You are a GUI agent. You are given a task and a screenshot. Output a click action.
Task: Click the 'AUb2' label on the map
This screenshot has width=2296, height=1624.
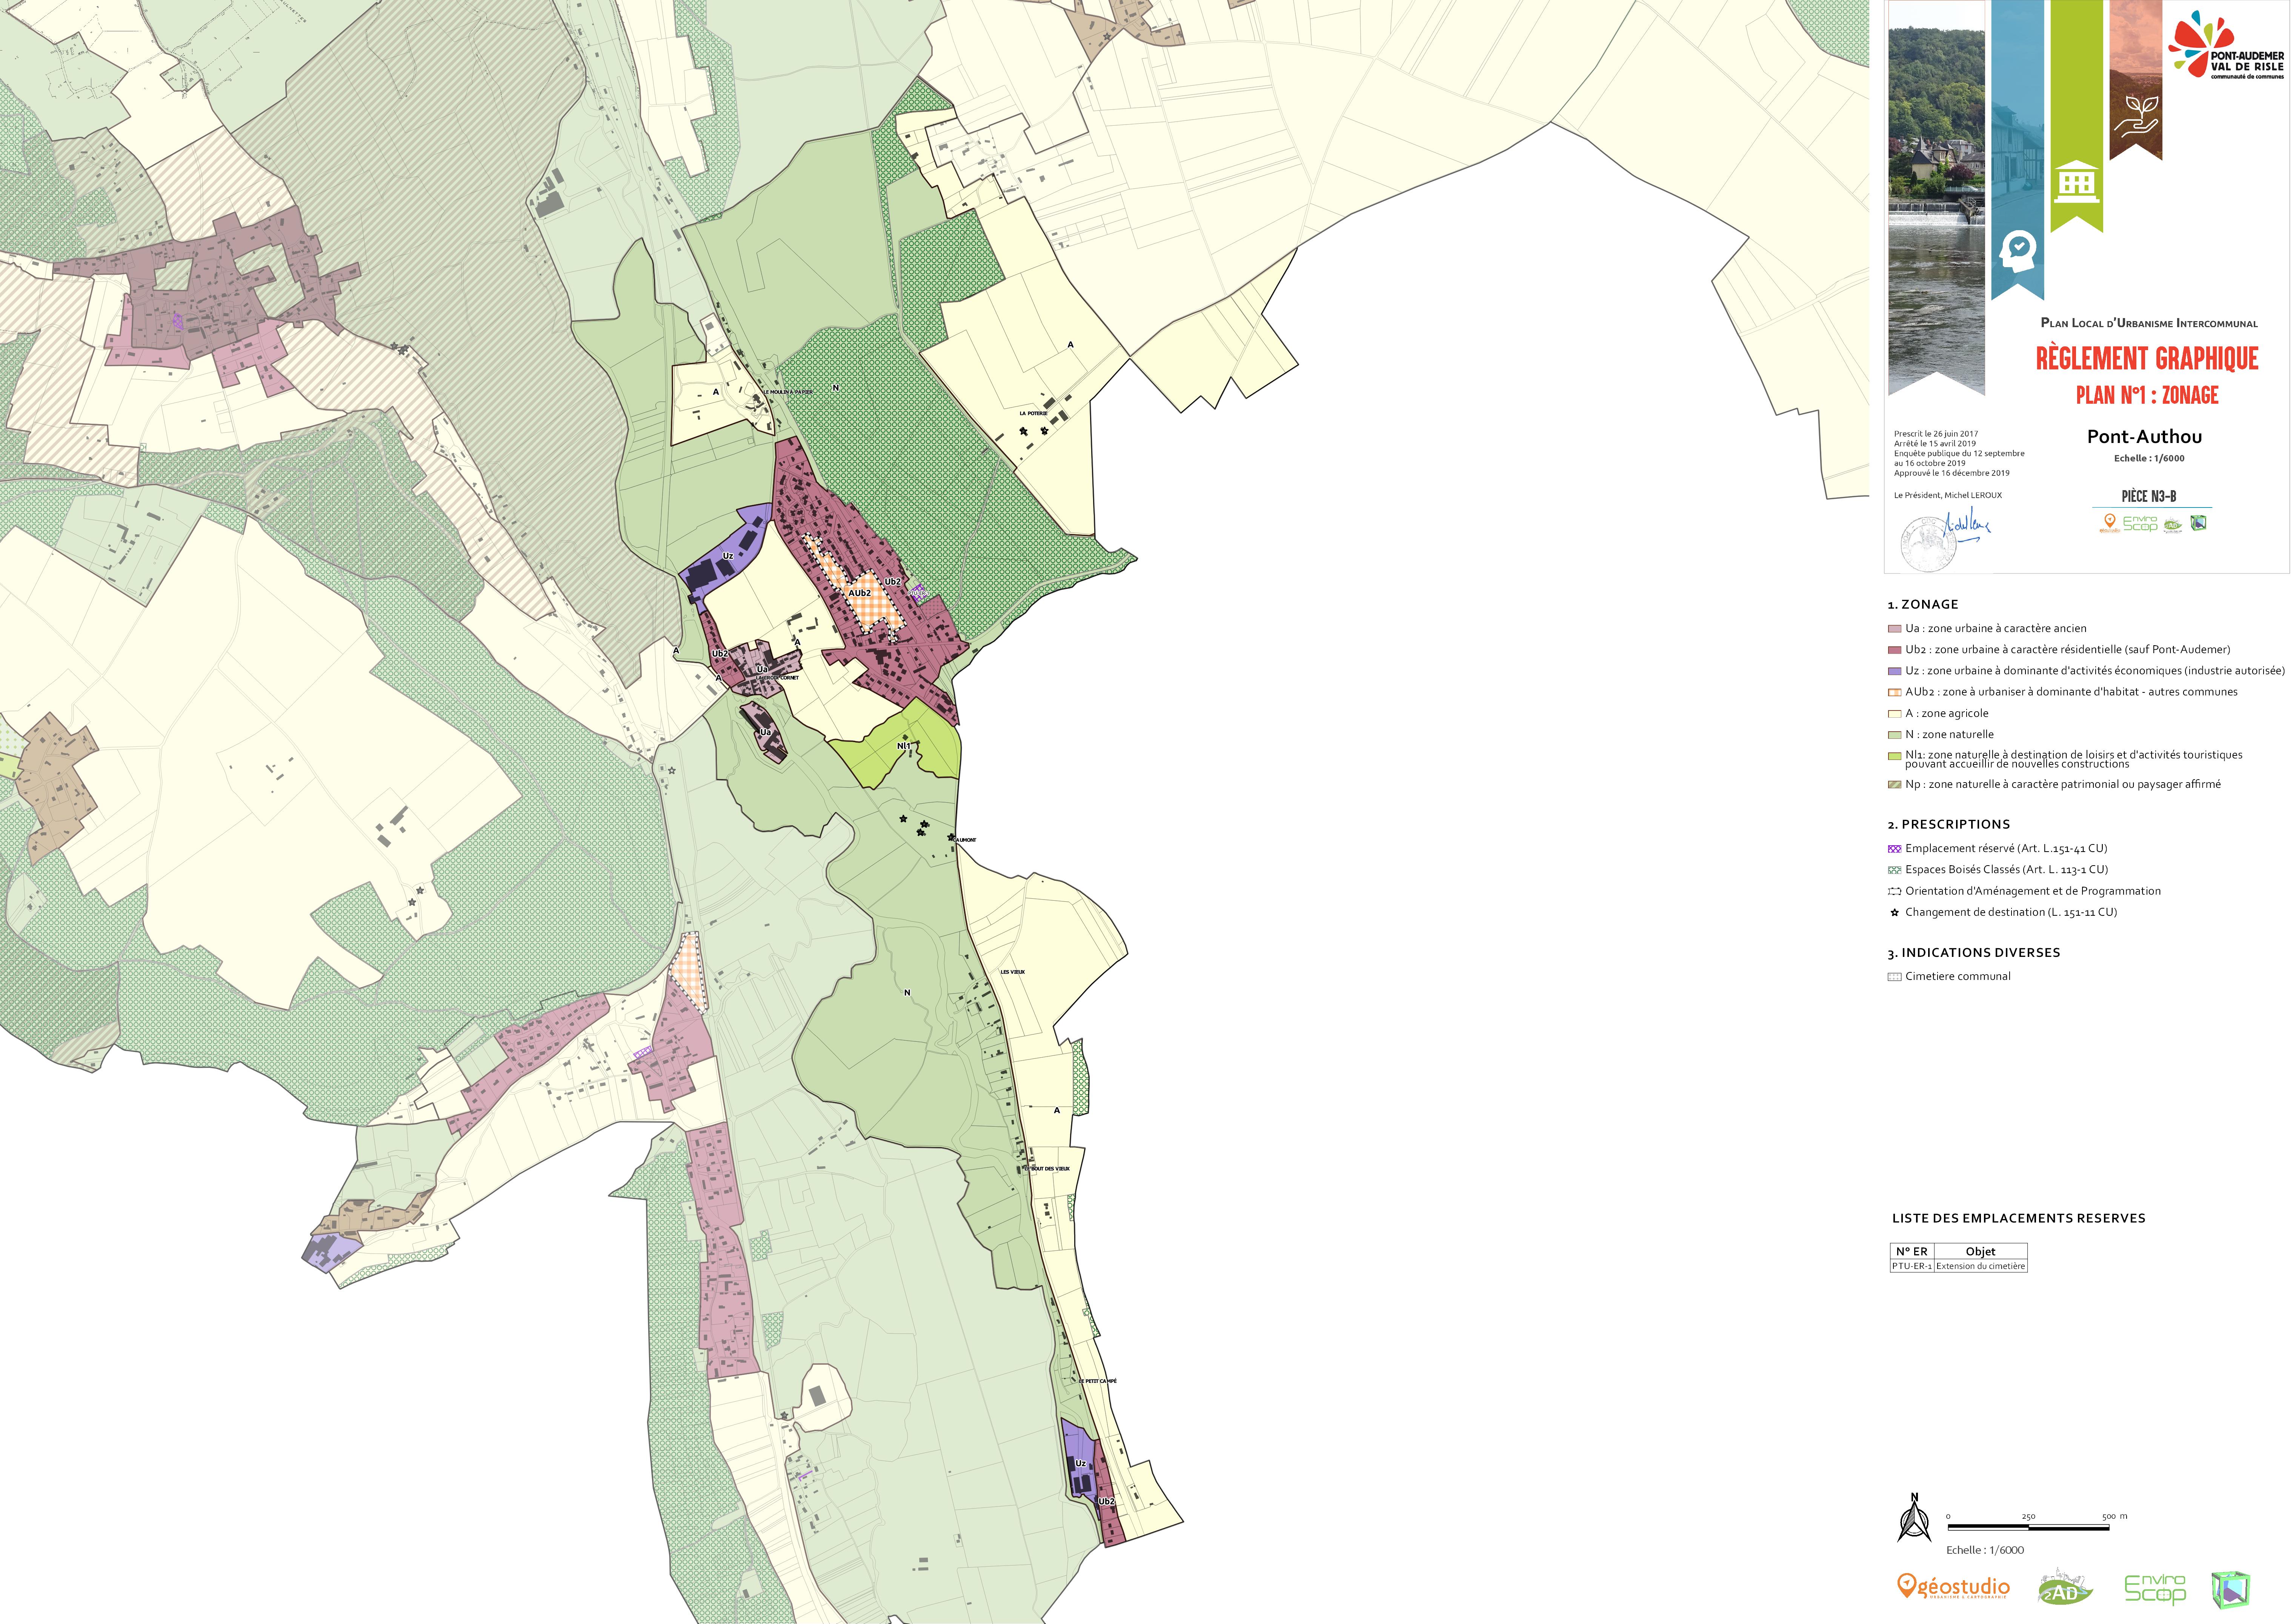(859, 594)
